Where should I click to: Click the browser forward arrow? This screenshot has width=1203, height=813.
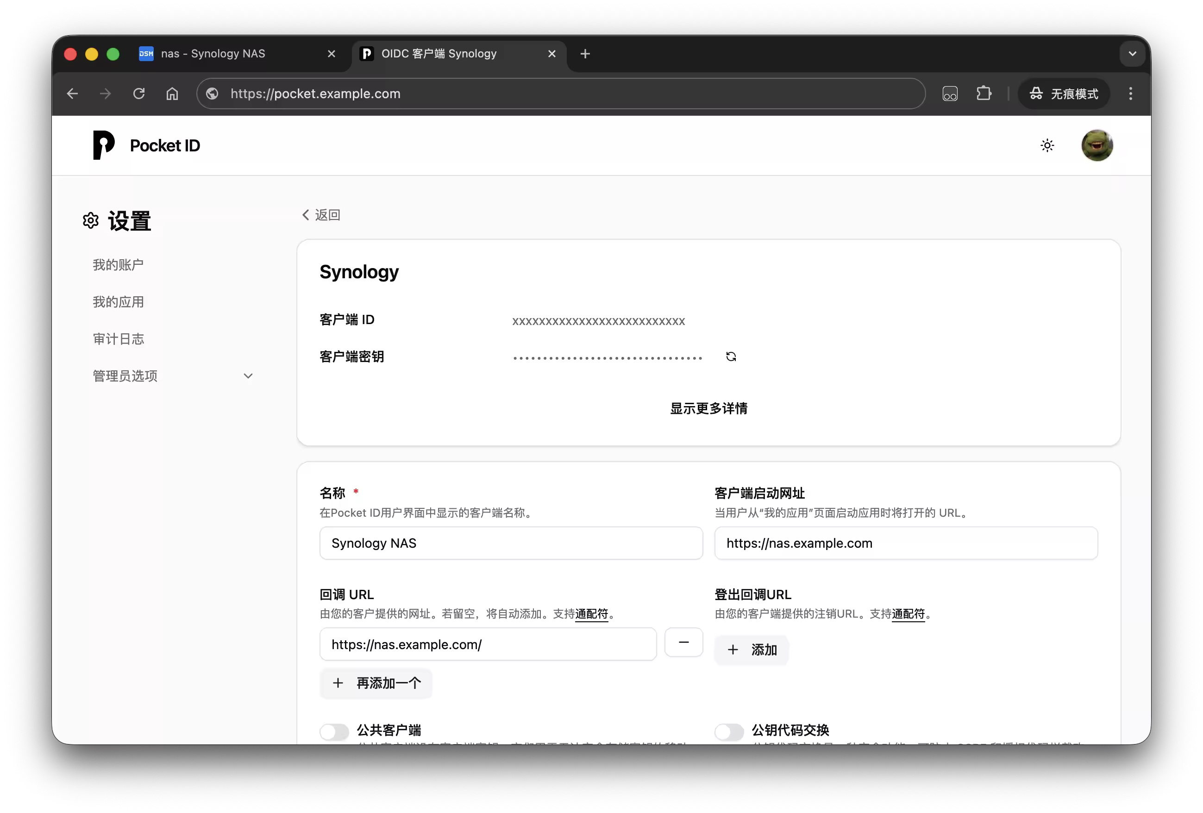click(106, 94)
